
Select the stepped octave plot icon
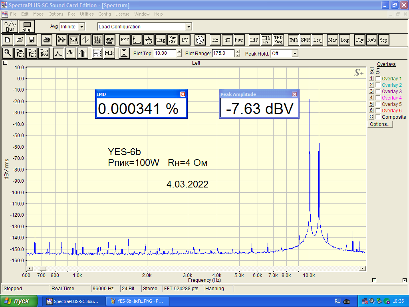[x=71, y=53]
